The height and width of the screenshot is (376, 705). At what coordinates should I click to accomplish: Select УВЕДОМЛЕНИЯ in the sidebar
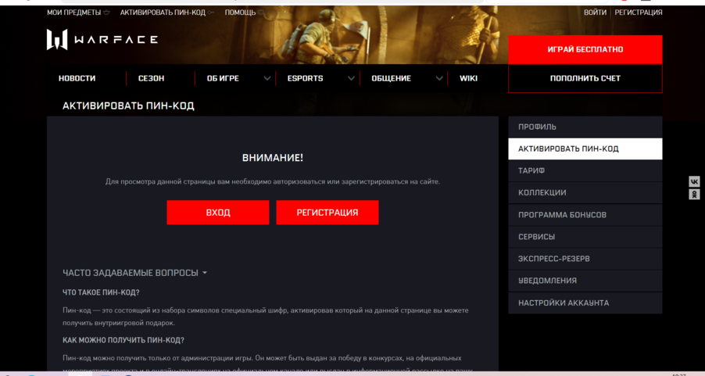click(585, 281)
